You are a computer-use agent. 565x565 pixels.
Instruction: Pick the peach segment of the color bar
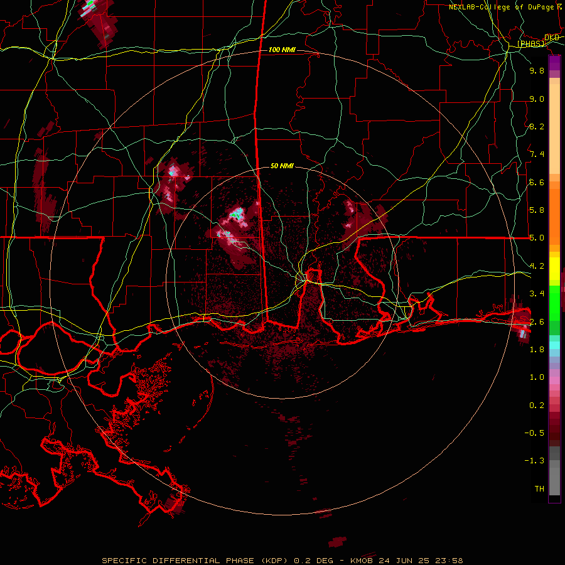pyautogui.click(x=554, y=130)
